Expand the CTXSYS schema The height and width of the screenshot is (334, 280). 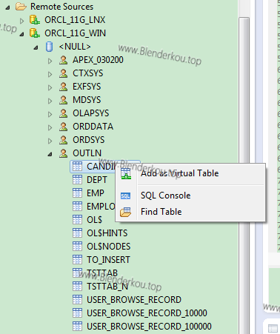(x=50, y=74)
